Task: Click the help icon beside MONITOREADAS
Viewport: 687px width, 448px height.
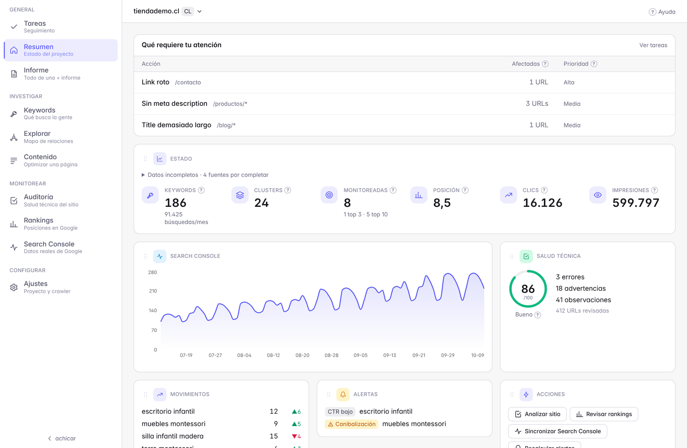Action: point(393,190)
